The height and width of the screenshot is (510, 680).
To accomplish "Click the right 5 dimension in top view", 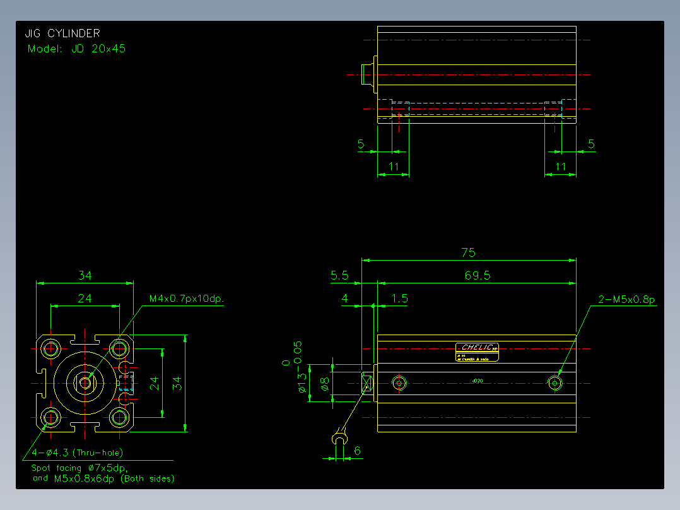I will coord(591,144).
